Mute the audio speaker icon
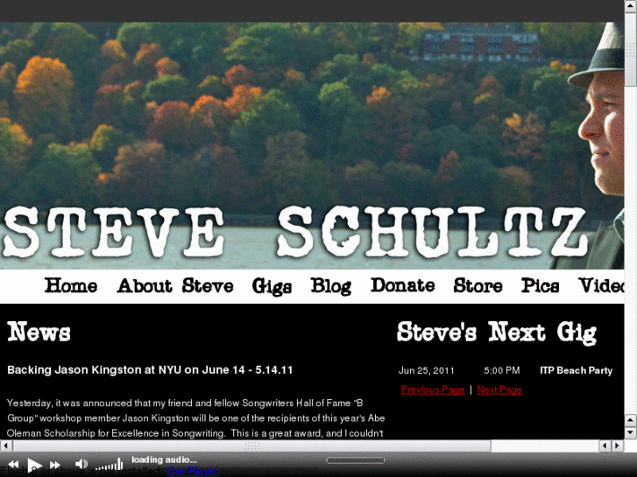Screen dimensions: 637x477 tap(81, 464)
